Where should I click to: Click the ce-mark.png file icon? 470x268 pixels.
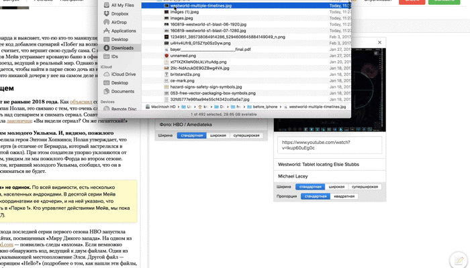[x=167, y=80]
